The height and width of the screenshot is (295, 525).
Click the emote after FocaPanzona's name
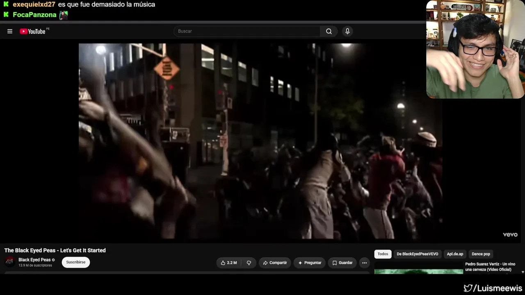pyautogui.click(x=63, y=15)
